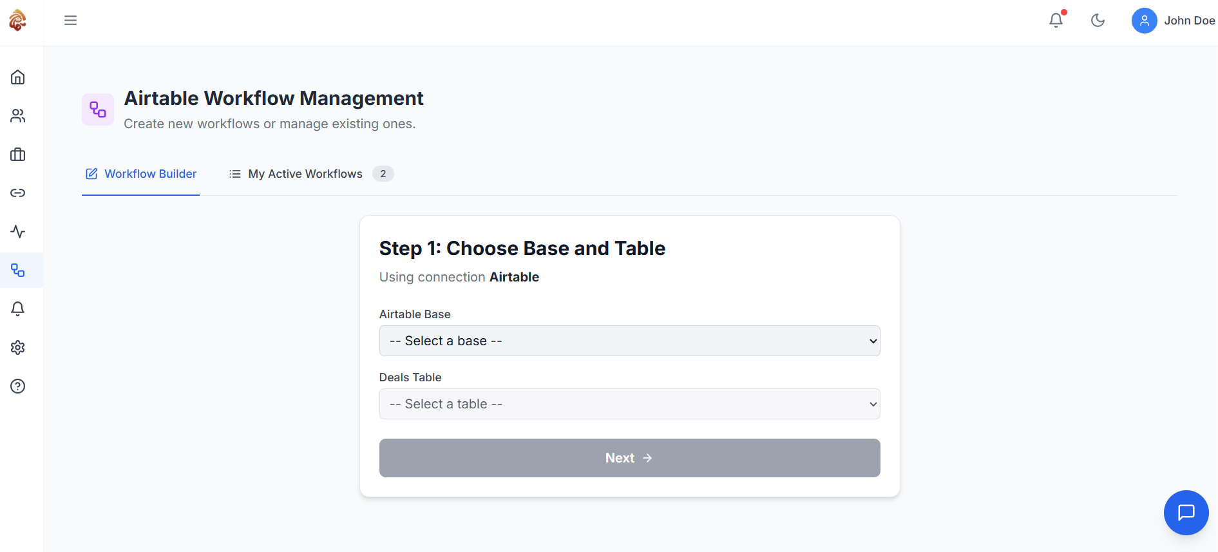Open the chat support bubble

(x=1186, y=513)
